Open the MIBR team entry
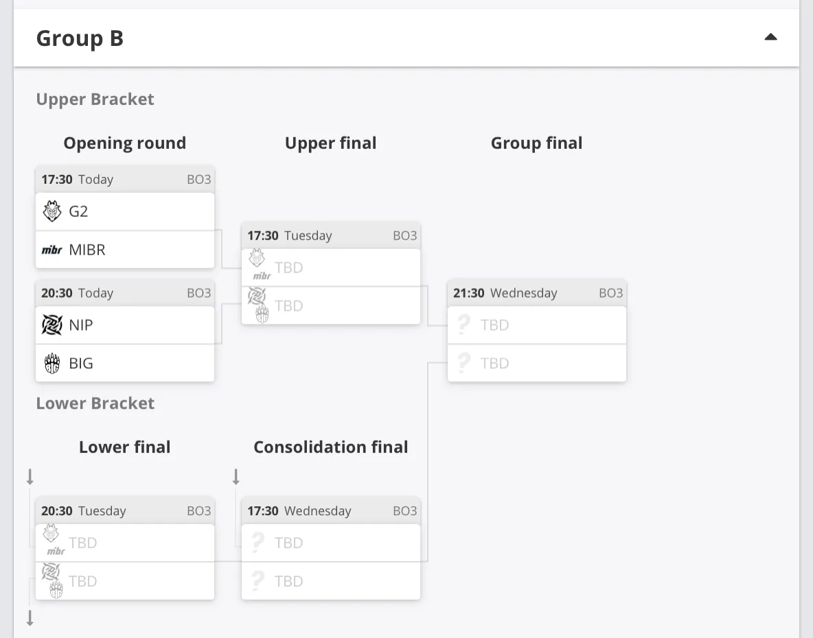 (125, 250)
